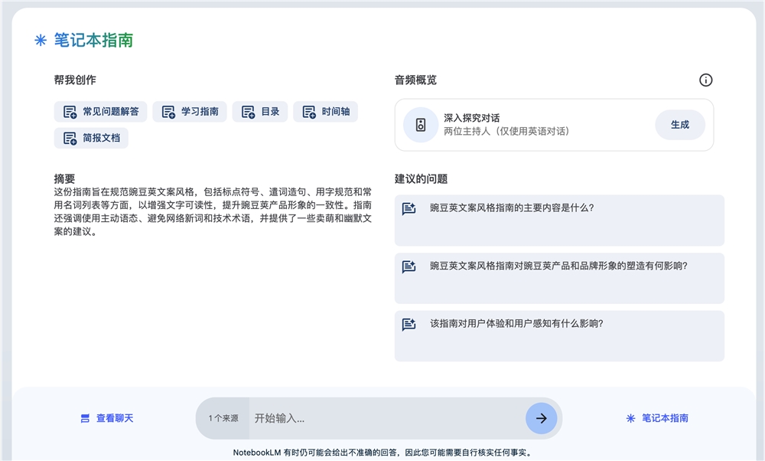Screen dimensions: 765x461
Task: Click the note icon in 简报文档 chip
Action: point(70,138)
